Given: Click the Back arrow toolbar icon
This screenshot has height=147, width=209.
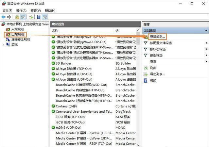Looking at the screenshot, I should (3, 17).
